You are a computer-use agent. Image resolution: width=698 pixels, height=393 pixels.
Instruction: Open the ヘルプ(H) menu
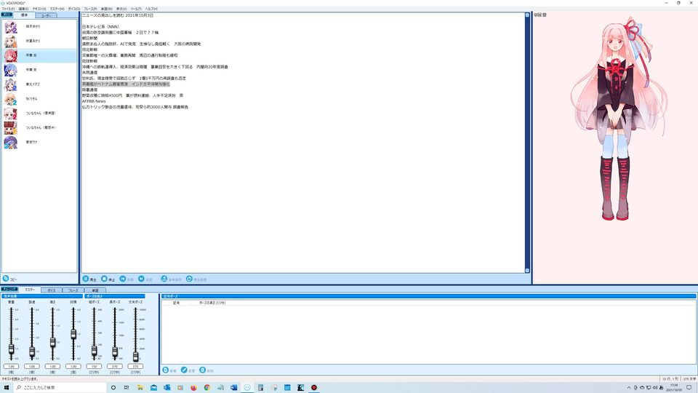tap(151, 9)
